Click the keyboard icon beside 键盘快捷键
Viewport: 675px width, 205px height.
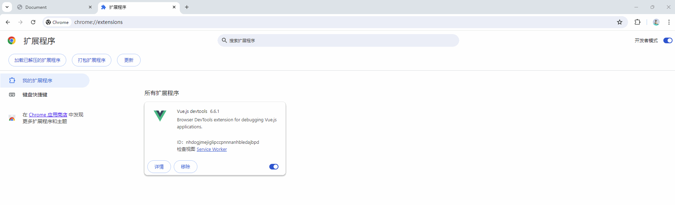pyautogui.click(x=12, y=95)
